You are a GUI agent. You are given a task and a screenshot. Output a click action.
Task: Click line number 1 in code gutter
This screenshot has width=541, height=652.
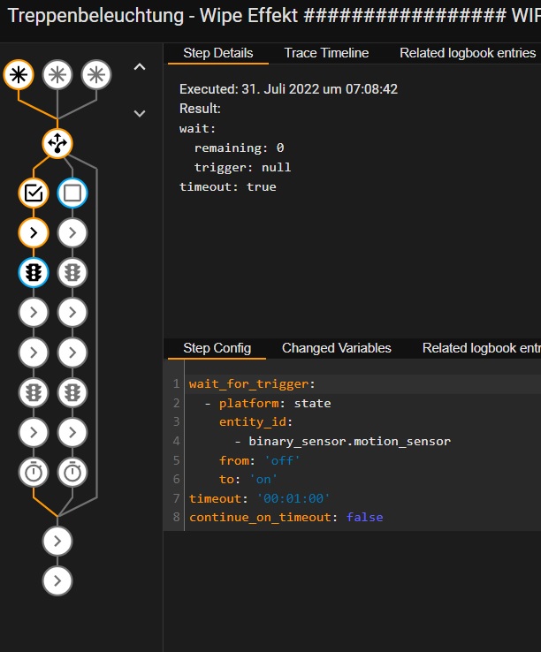tap(176, 383)
